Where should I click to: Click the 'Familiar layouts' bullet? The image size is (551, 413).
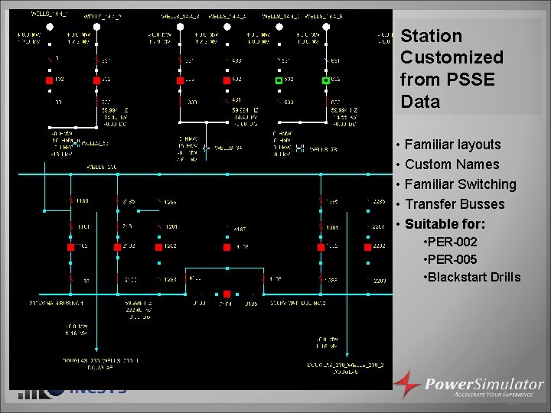tap(452, 145)
